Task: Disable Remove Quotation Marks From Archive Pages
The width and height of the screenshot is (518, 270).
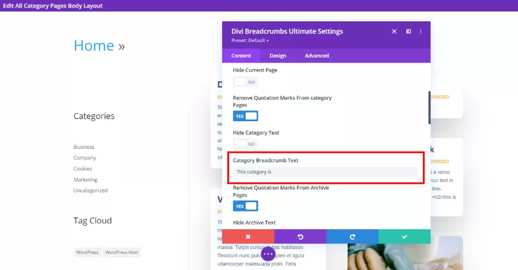Action: tap(245, 206)
